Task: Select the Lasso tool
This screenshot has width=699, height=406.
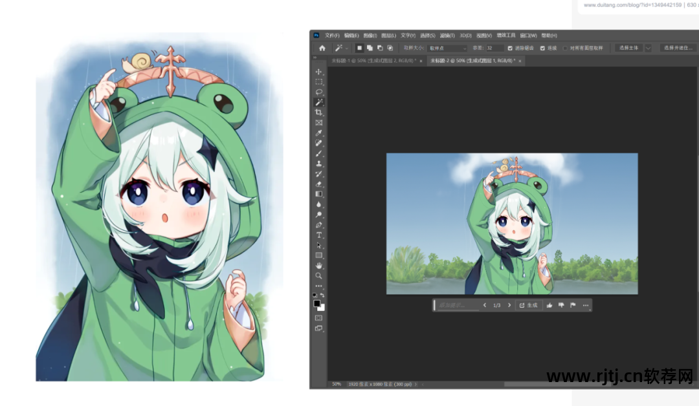Action: (x=318, y=92)
